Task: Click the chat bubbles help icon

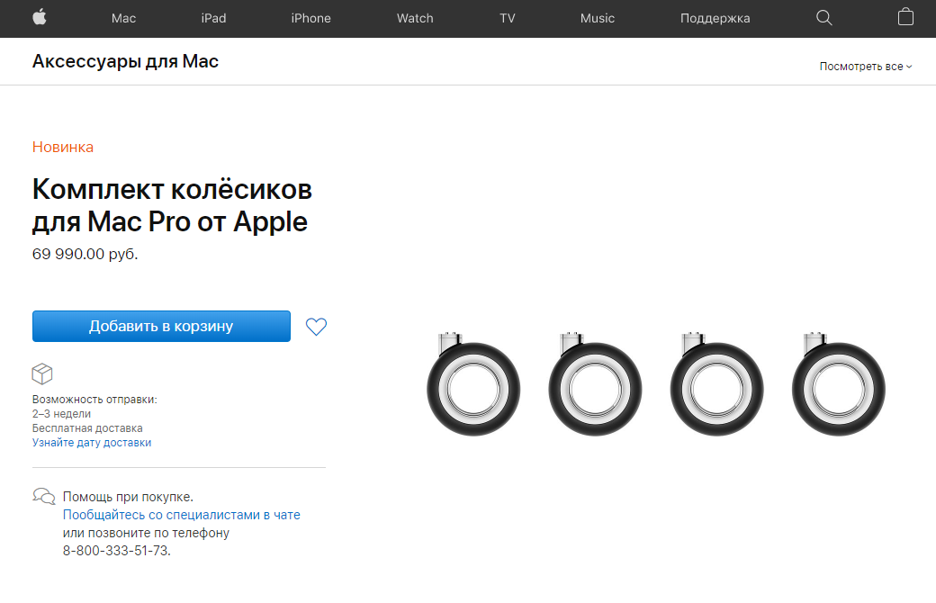Action: (x=43, y=497)
